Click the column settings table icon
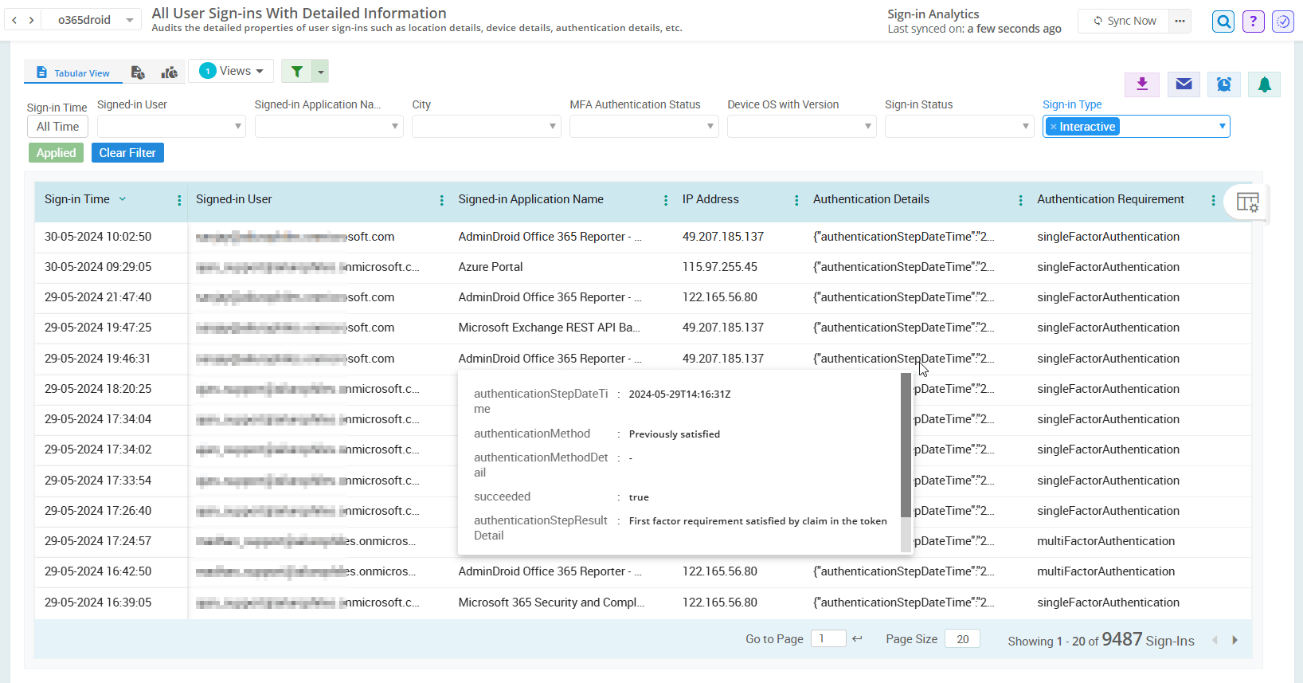Screen dimensions: 1303x683 tap(1247, 202)
